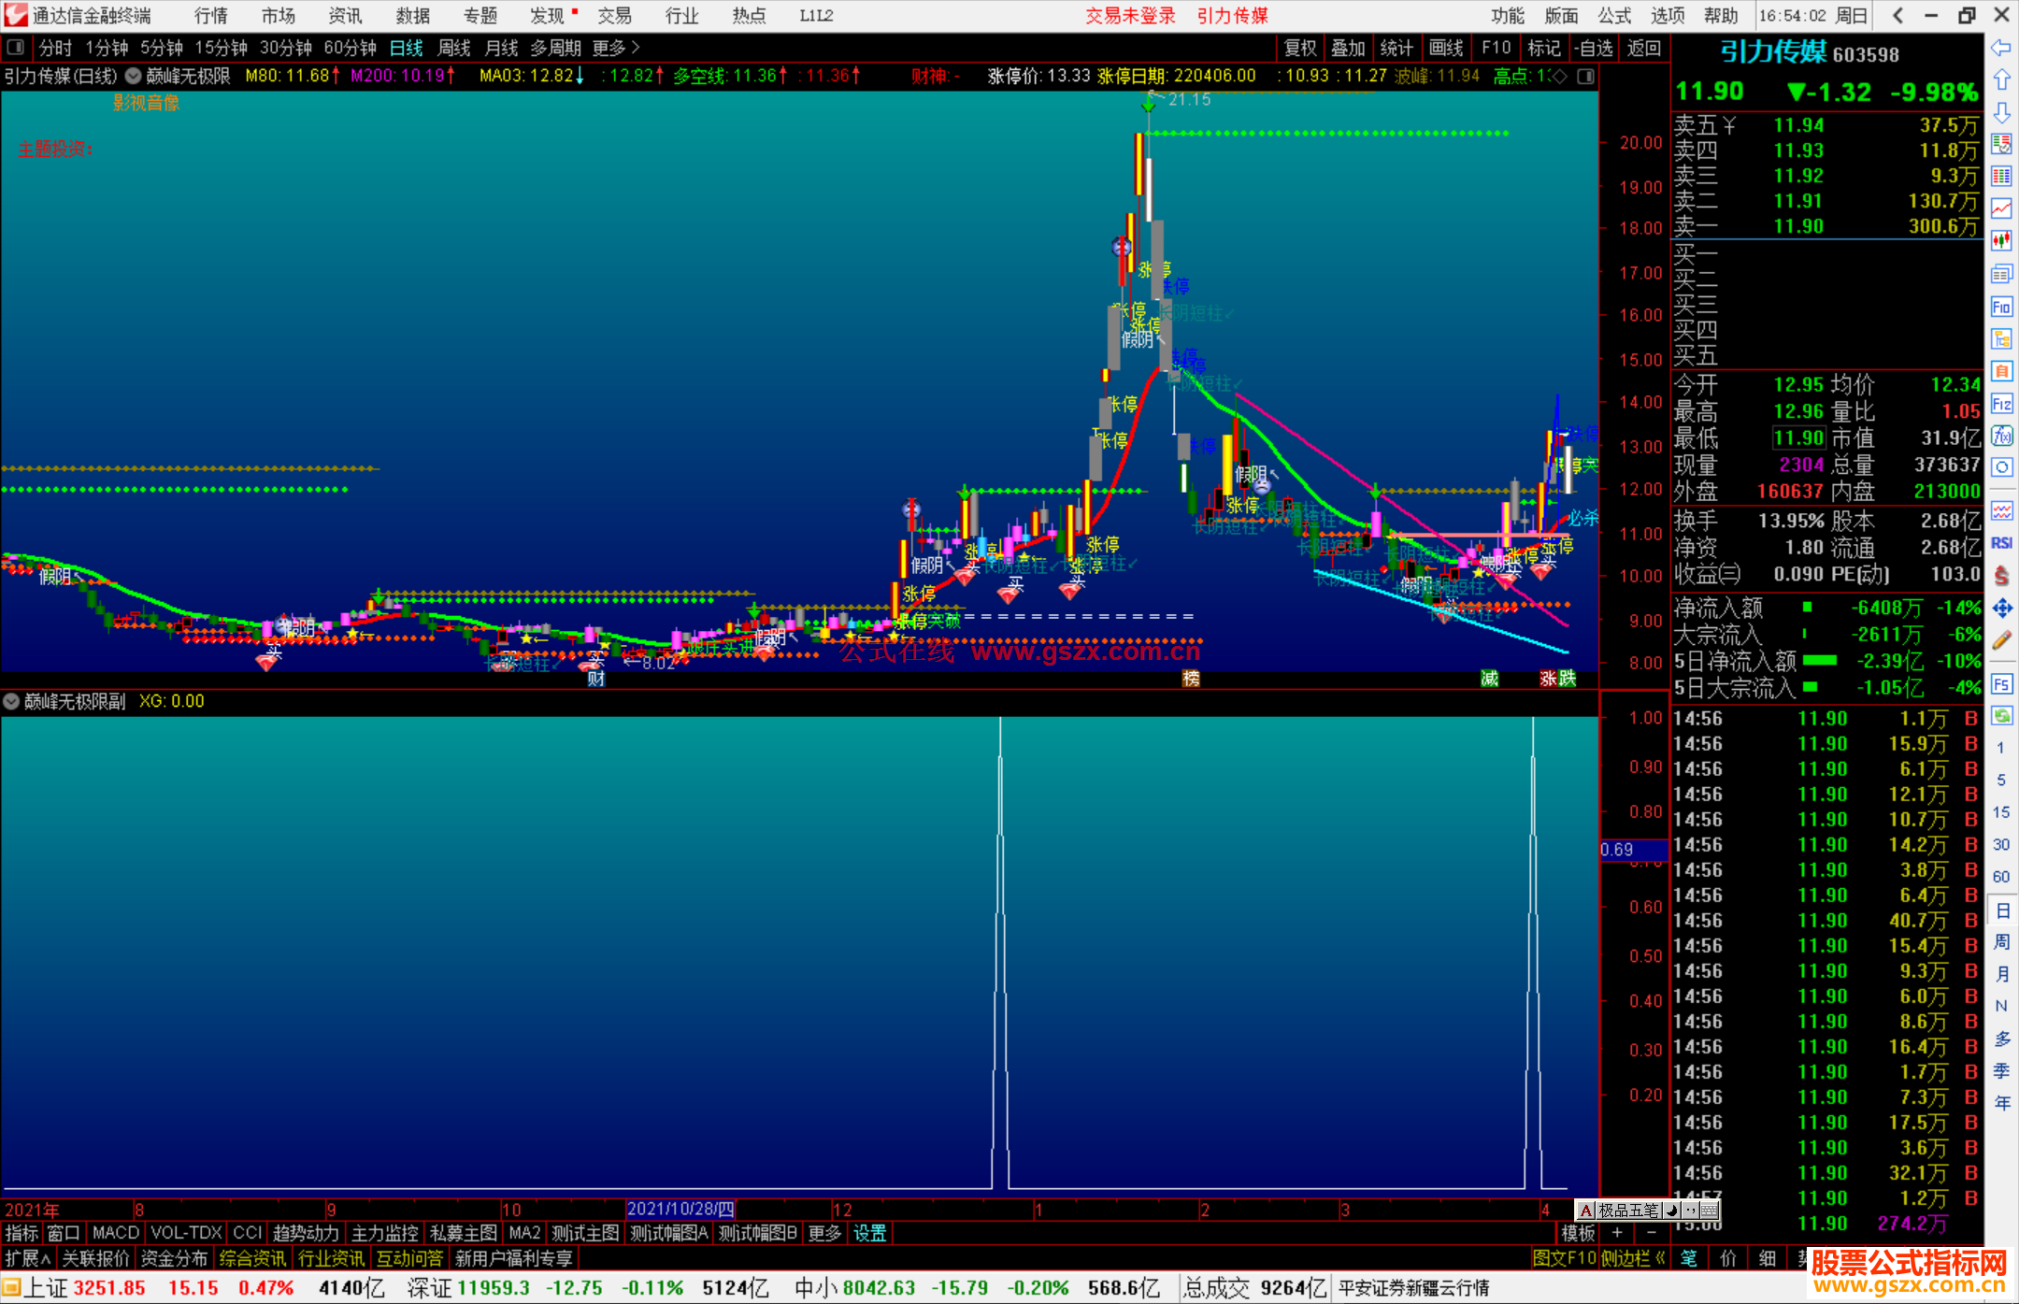Screen dimensions: 2019x1304
Task: Click the plus zoom-in button beside 模板
Action: click(1617, 1233)
